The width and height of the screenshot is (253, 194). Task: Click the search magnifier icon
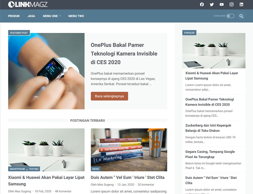[x=241, y=16]
